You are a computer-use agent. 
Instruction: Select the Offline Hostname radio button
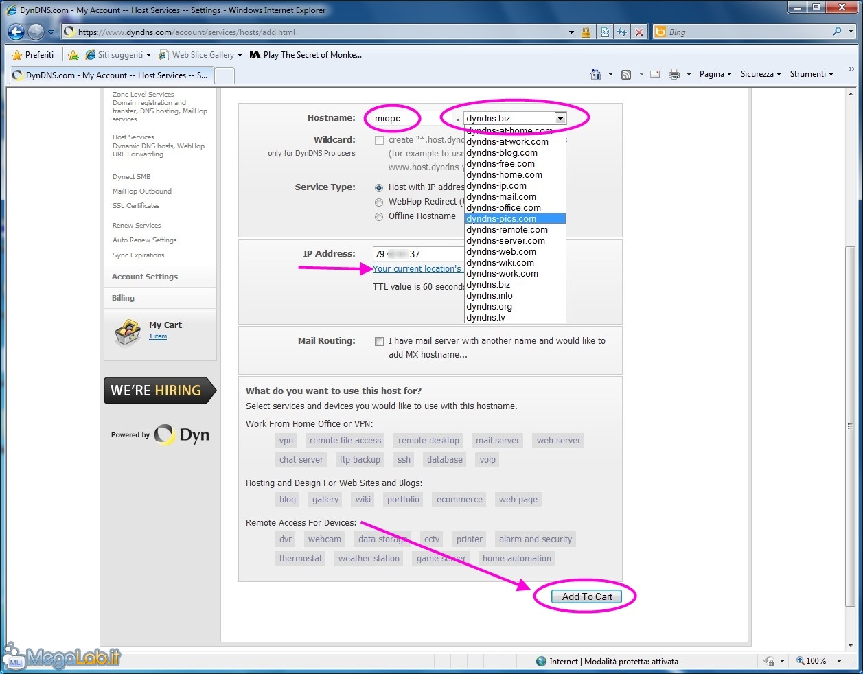379,217
